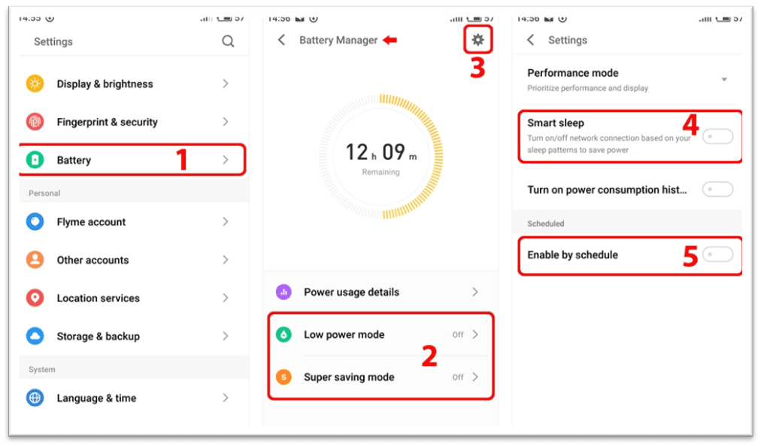Open the Super saving mode entry
Image resolution: width=761 pixels, height=447 pixels.
pos(380,377)
